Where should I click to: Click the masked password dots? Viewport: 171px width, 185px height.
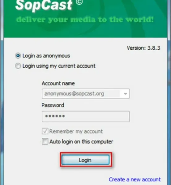click(x=55, y=116)
